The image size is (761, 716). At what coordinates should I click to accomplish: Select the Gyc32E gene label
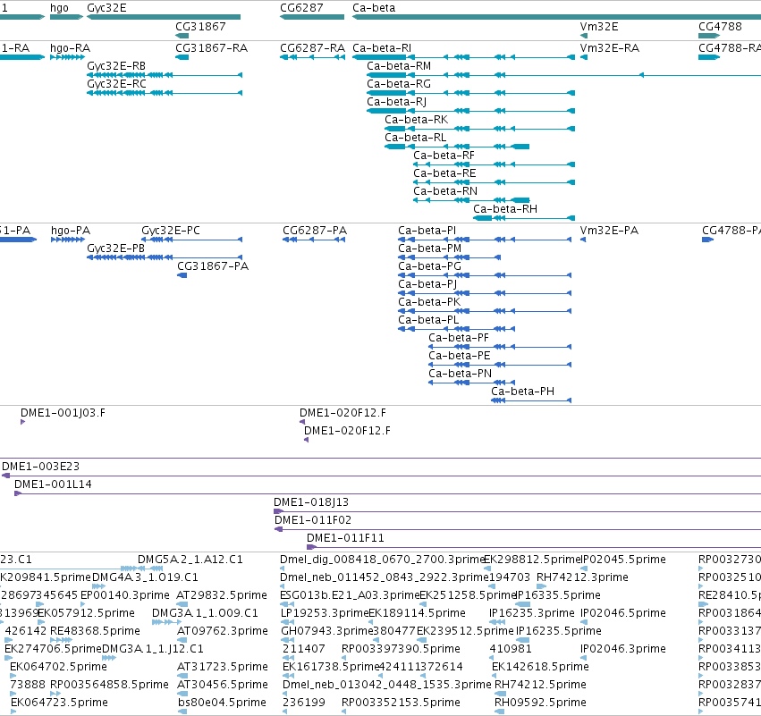106,8
